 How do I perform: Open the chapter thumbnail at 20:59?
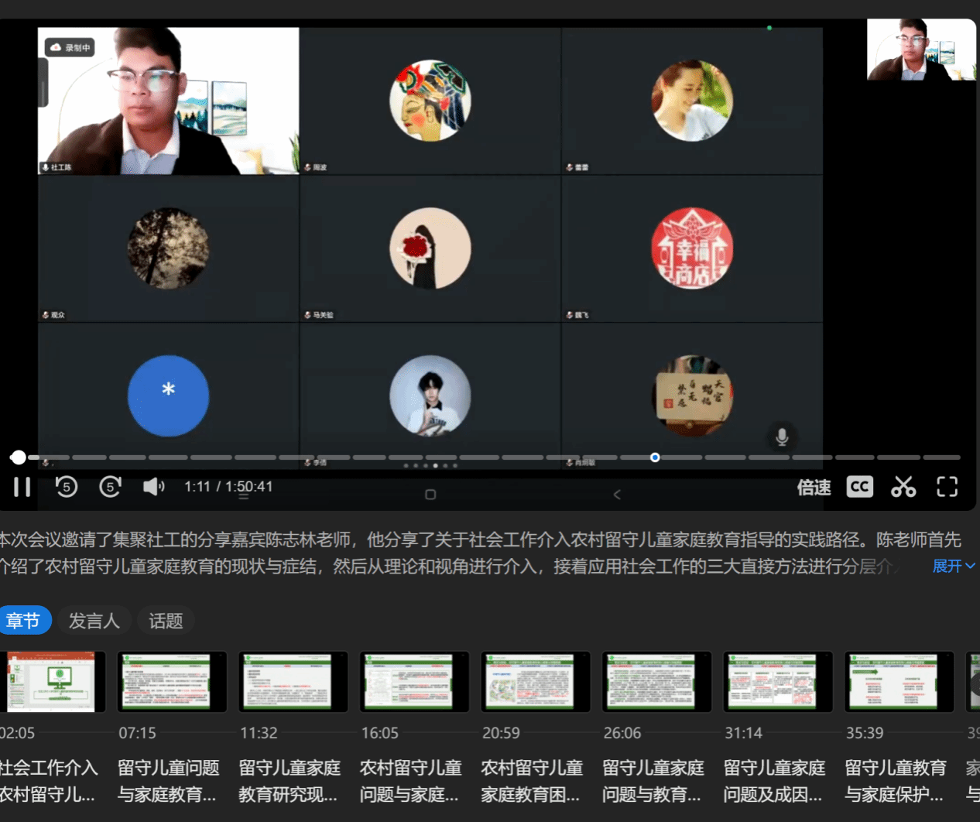536,682
